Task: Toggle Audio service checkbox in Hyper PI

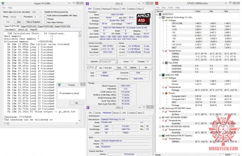Action: (45, 15)
